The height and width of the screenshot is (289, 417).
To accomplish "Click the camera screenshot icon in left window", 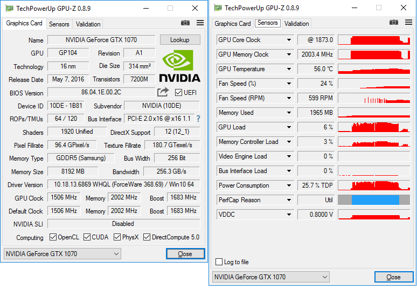I will point(185,23).
